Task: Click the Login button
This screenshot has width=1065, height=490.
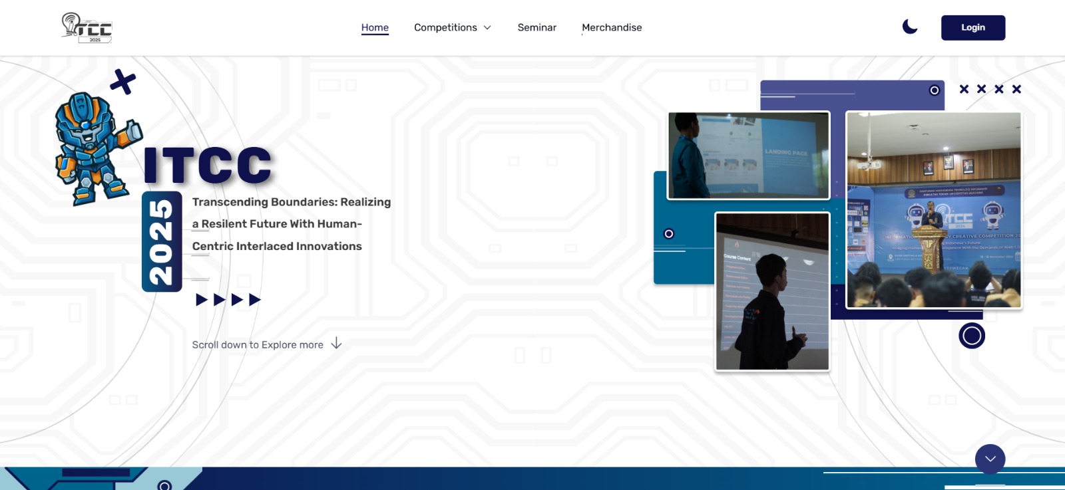Action: (x=973, y=27)
